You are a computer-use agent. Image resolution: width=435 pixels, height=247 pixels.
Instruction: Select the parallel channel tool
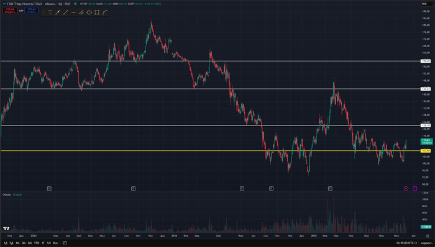tap(81, 12)
